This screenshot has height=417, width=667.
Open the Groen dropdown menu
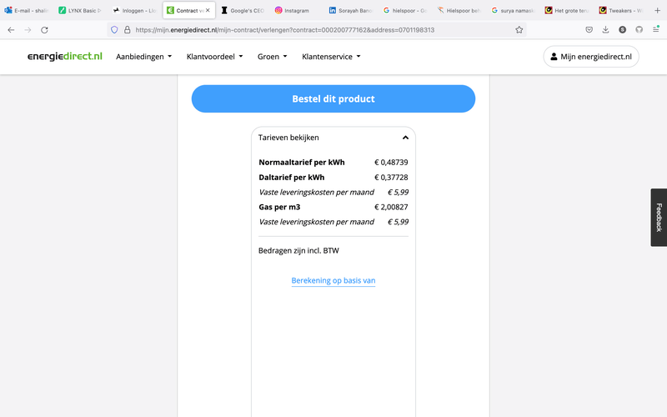click(x=272, y=57)
